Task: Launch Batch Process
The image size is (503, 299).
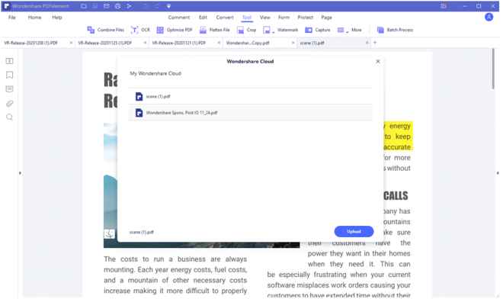Action: point(395,30)
